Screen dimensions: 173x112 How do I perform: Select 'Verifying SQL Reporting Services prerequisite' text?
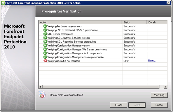pos(72,42)
